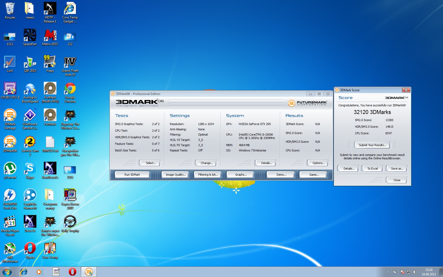Select the Deus Ex desktop shortcut
The image size is (443, 277).
(x=30, y=224)
